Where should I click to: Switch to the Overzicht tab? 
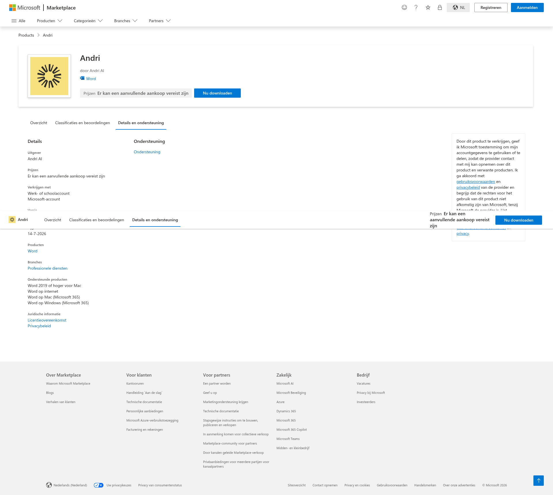pos(39,123)
